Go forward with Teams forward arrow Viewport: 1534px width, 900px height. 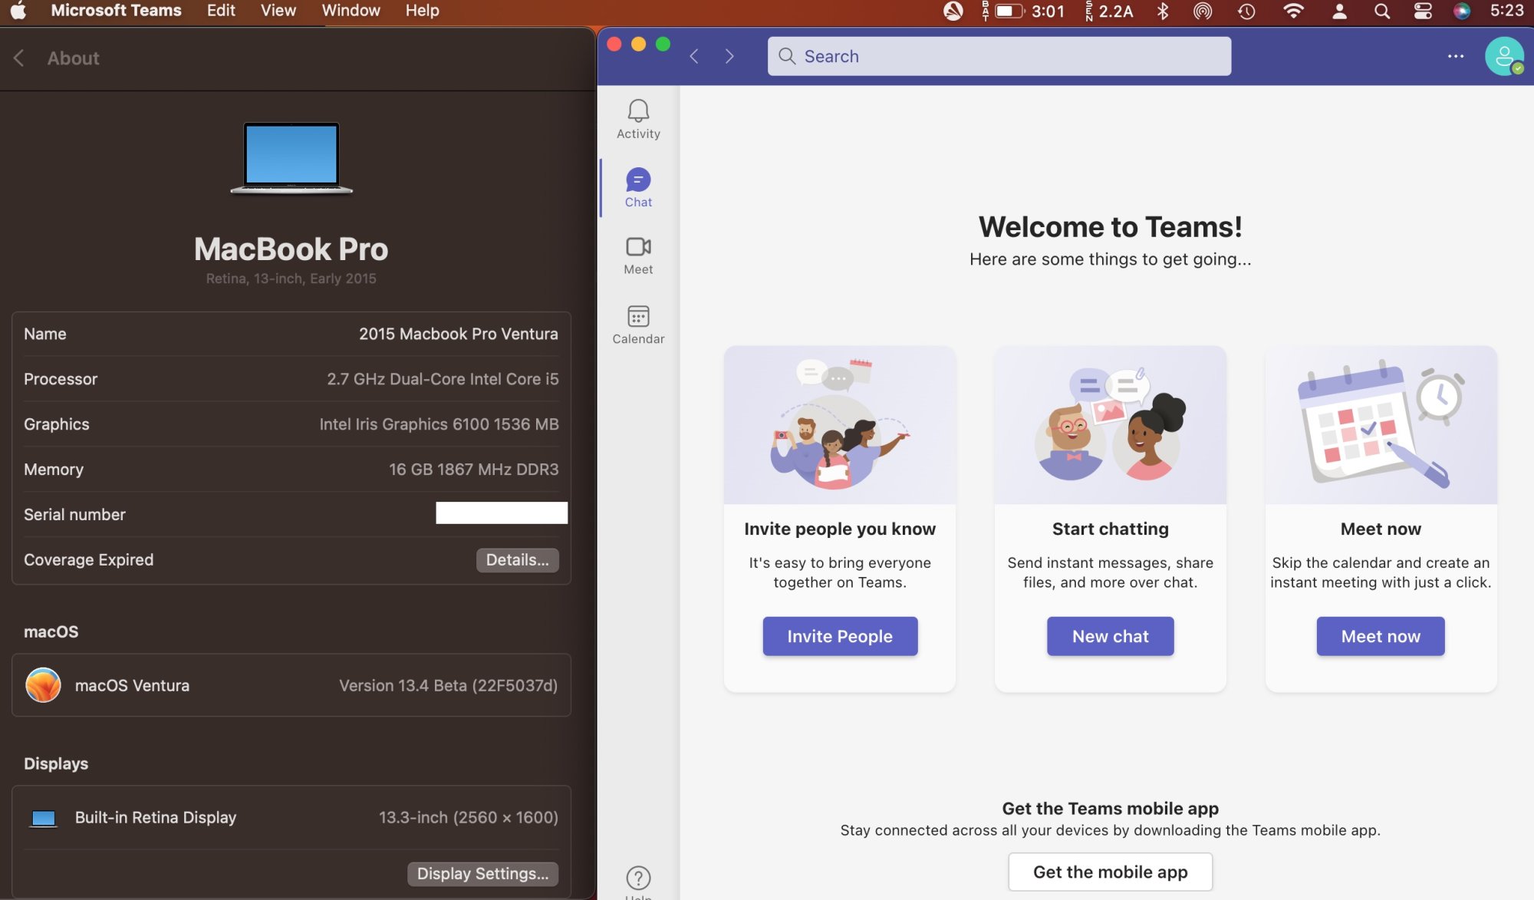[729, 56]
